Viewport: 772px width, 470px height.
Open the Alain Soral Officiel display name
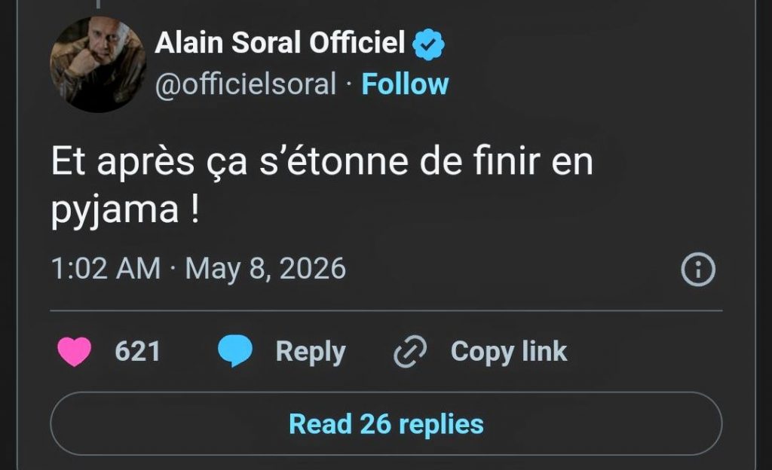pos(280,43)
